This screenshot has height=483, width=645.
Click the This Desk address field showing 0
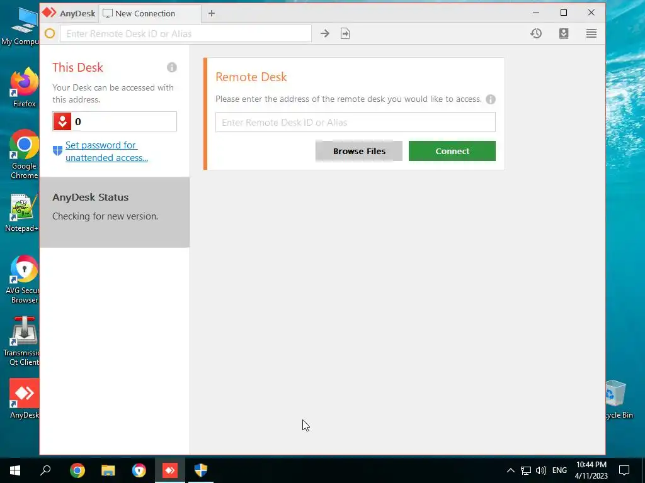pyautogui.click(x=115, y=121)
